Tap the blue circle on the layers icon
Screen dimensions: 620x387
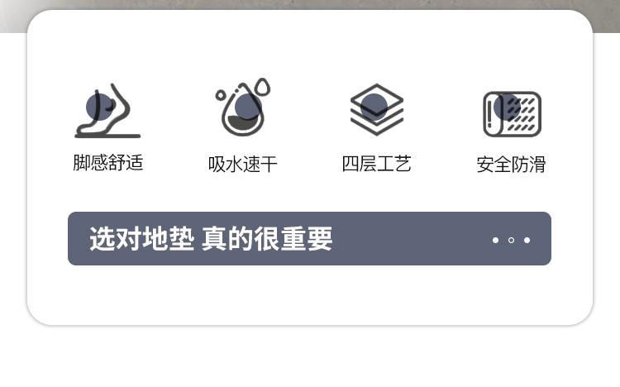coord(374,107)
